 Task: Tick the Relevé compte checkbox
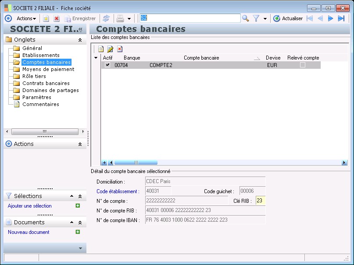pos(302,65)
